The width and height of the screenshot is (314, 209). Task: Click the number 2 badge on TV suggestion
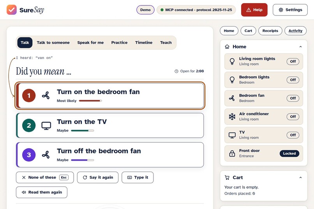(29, 125)
